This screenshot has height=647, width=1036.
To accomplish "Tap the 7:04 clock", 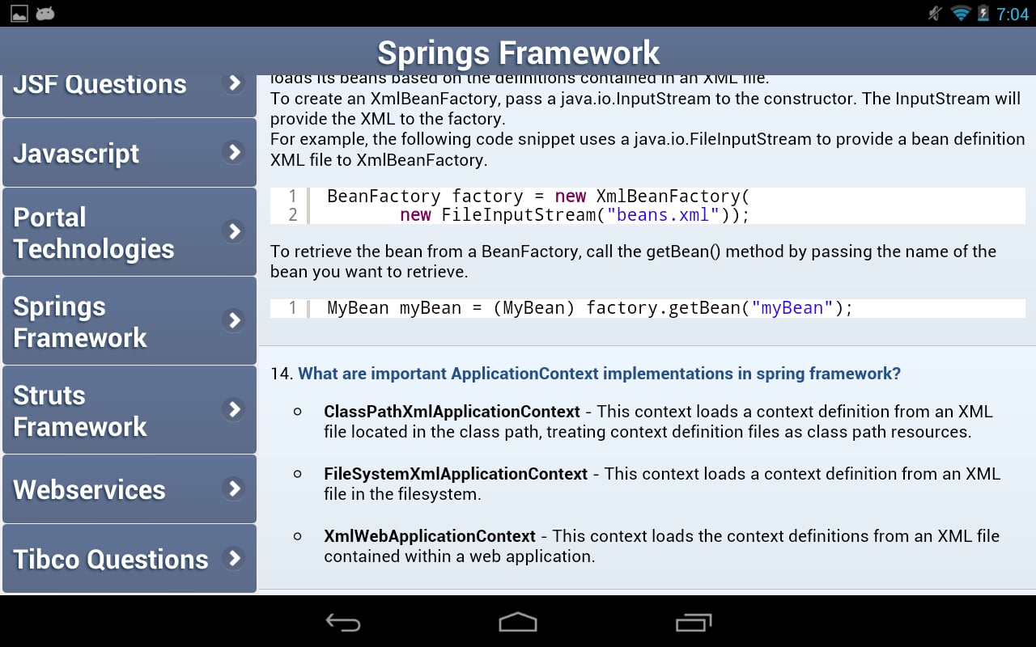I will [1013, 14].
